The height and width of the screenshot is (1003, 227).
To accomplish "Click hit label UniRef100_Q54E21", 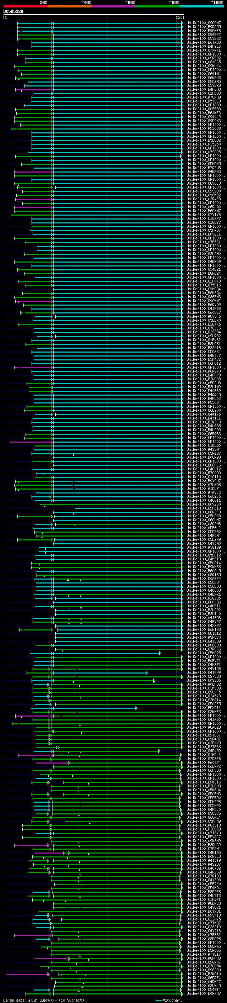I will pyautogui.click(x=204, y=269).
